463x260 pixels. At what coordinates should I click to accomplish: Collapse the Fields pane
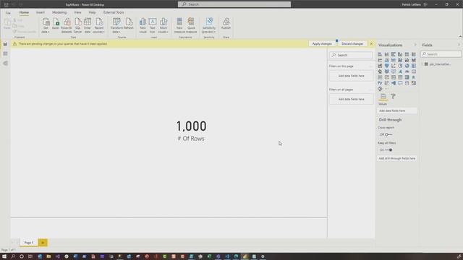(459, 45)
